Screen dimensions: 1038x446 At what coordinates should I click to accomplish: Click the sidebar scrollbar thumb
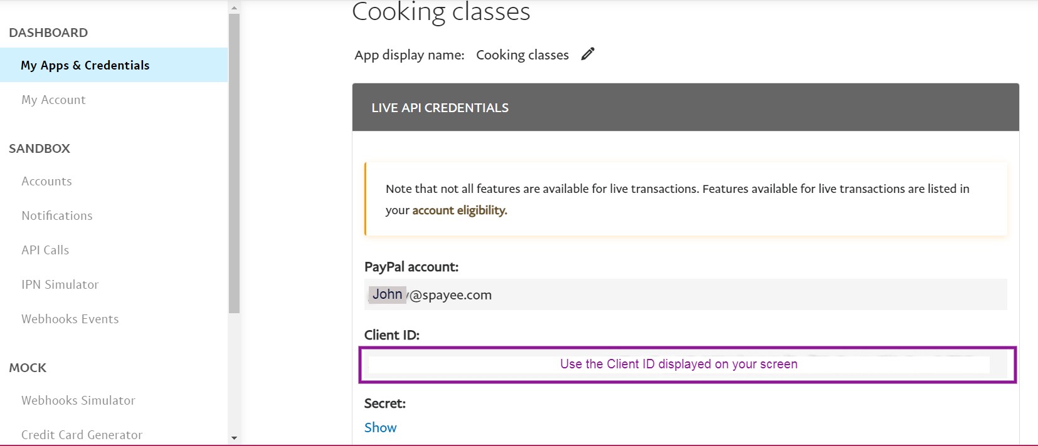[234, 163]
